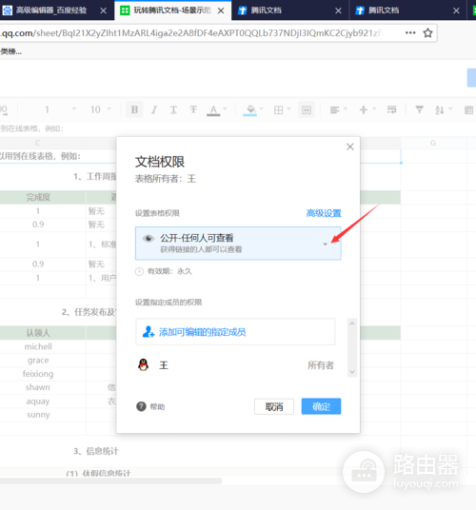Close the 玩转腾讯文档 browser tab
Viewport: 476px width, 510px height.
point(221,10)
